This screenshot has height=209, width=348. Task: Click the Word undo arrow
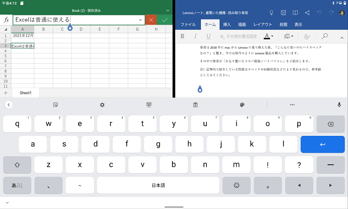pyautogui.click(x=319, y=12)
